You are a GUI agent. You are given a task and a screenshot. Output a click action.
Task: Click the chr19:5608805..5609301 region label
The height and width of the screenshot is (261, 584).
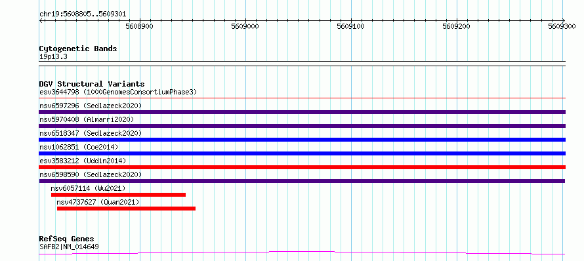(x=83, y=14)
